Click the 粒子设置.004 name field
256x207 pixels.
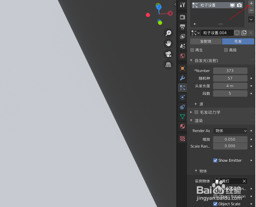click(x=217, y=33)
